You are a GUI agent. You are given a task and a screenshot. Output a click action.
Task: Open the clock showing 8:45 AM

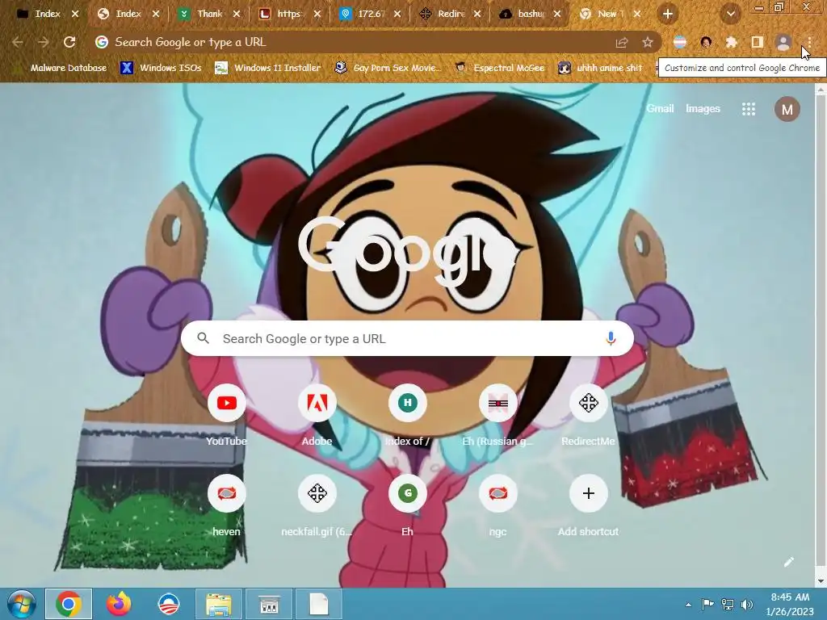click(x=790, y=604)
